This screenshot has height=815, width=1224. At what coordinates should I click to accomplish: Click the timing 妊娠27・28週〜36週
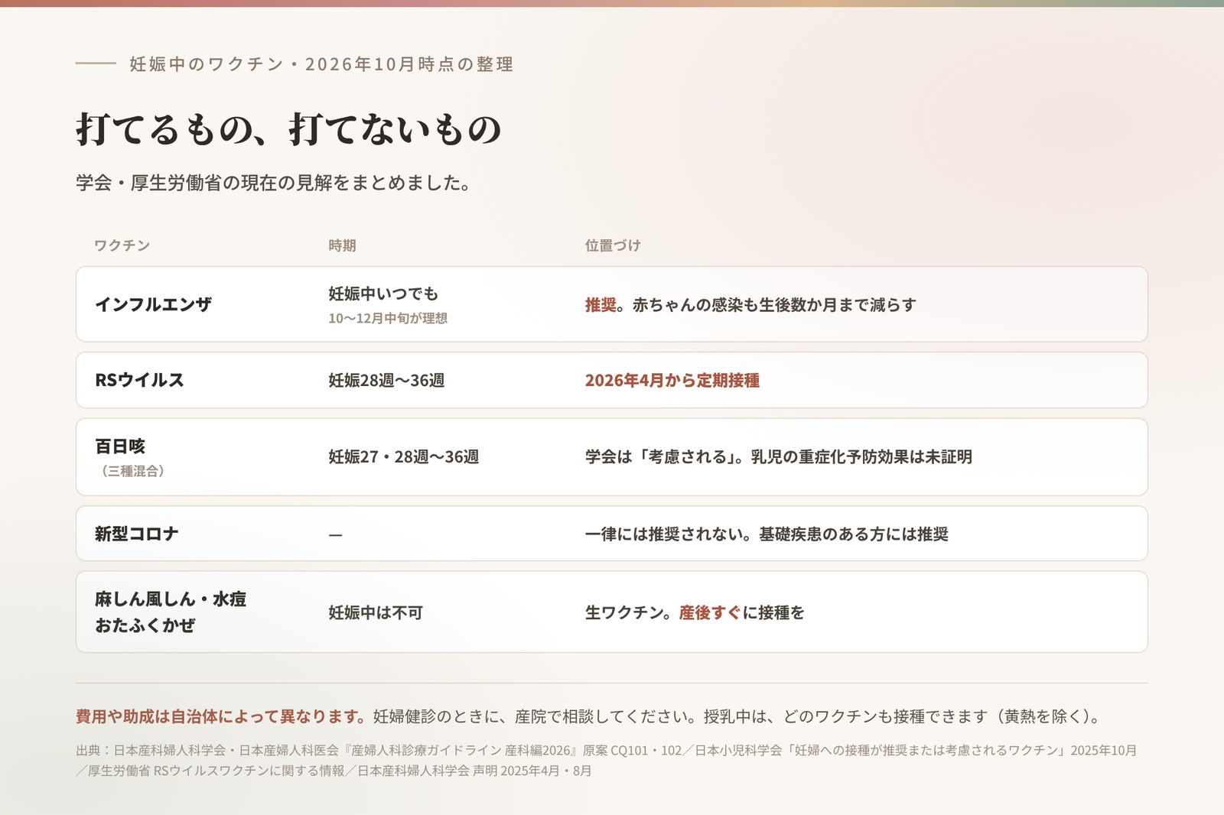click(404, 456)
